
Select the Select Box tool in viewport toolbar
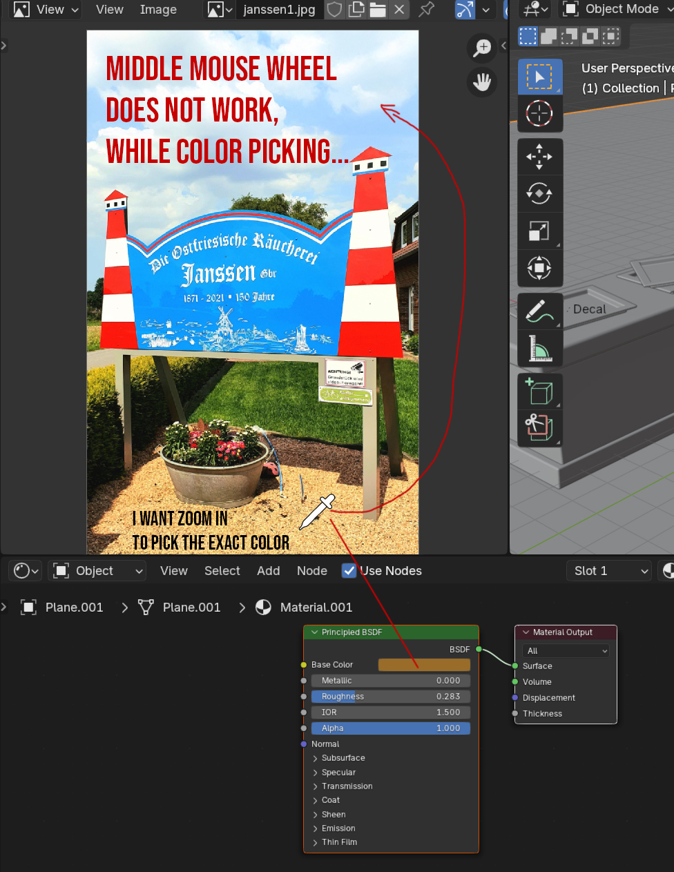click(x=540, y=77)
